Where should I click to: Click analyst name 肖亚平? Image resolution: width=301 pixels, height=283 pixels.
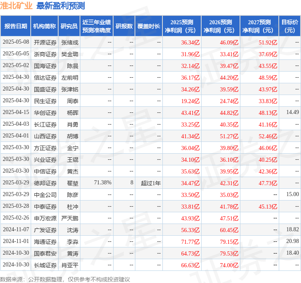[x=70, y=265]
